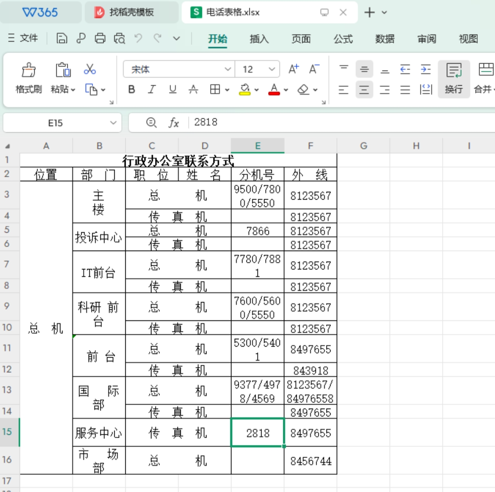The width and height of the screenshot is (495, 492).
Task: Increase font size with A+ icon
Action: (x=293, y=69)
